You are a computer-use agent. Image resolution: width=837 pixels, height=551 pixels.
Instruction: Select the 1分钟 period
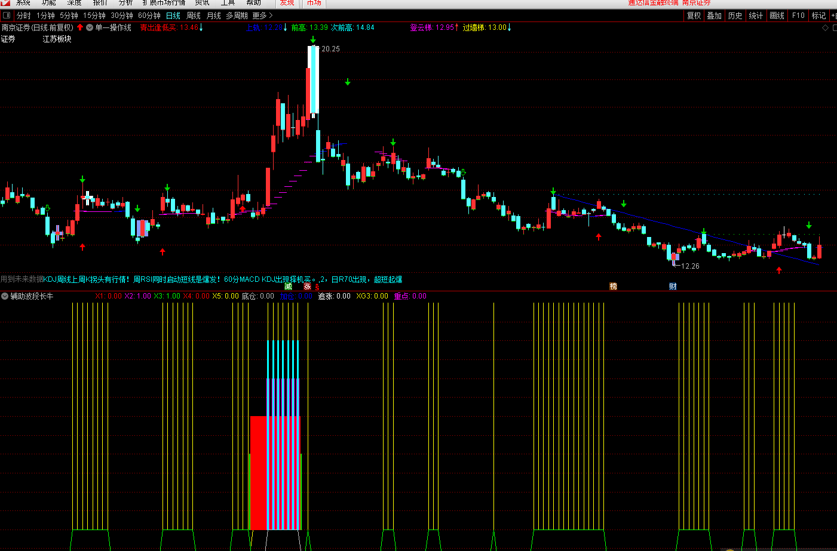(45, 16)
